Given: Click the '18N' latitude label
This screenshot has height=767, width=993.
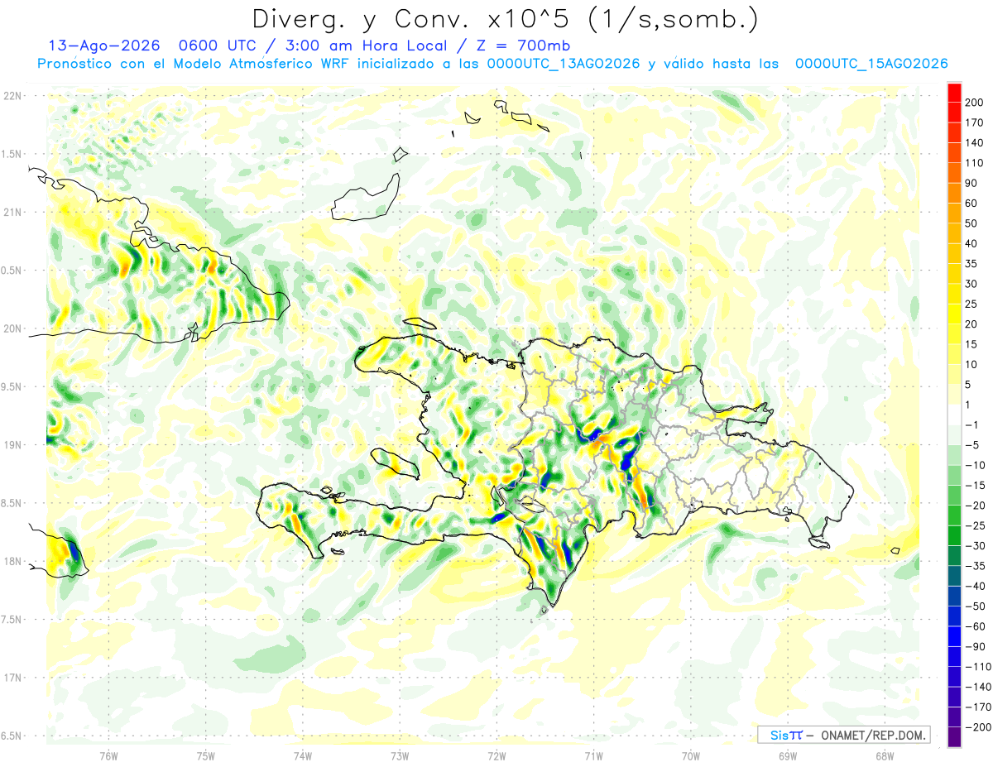Looking at the screenshot, I should pos(13,561).
